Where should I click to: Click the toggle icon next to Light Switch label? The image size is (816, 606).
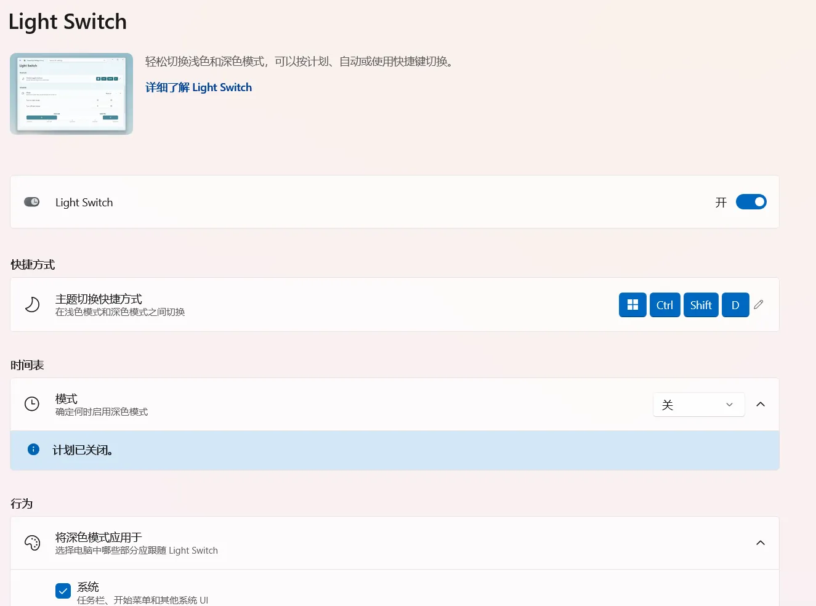coord(31,201)
